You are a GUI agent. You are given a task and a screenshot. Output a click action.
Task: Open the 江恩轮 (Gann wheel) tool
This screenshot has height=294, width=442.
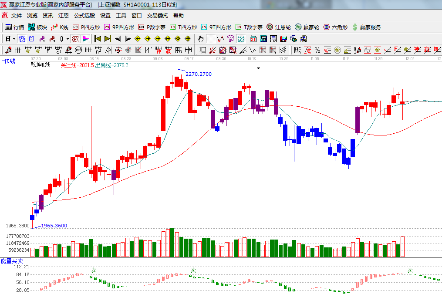click(279, 27)
